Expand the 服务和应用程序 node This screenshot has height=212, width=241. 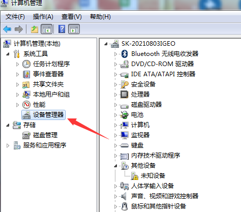pyautogui.click(x=8, y=145)
